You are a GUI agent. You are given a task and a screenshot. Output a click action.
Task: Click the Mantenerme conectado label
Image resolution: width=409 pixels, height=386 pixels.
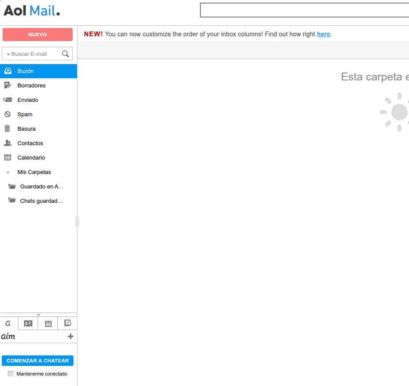(x=42, y=374)
